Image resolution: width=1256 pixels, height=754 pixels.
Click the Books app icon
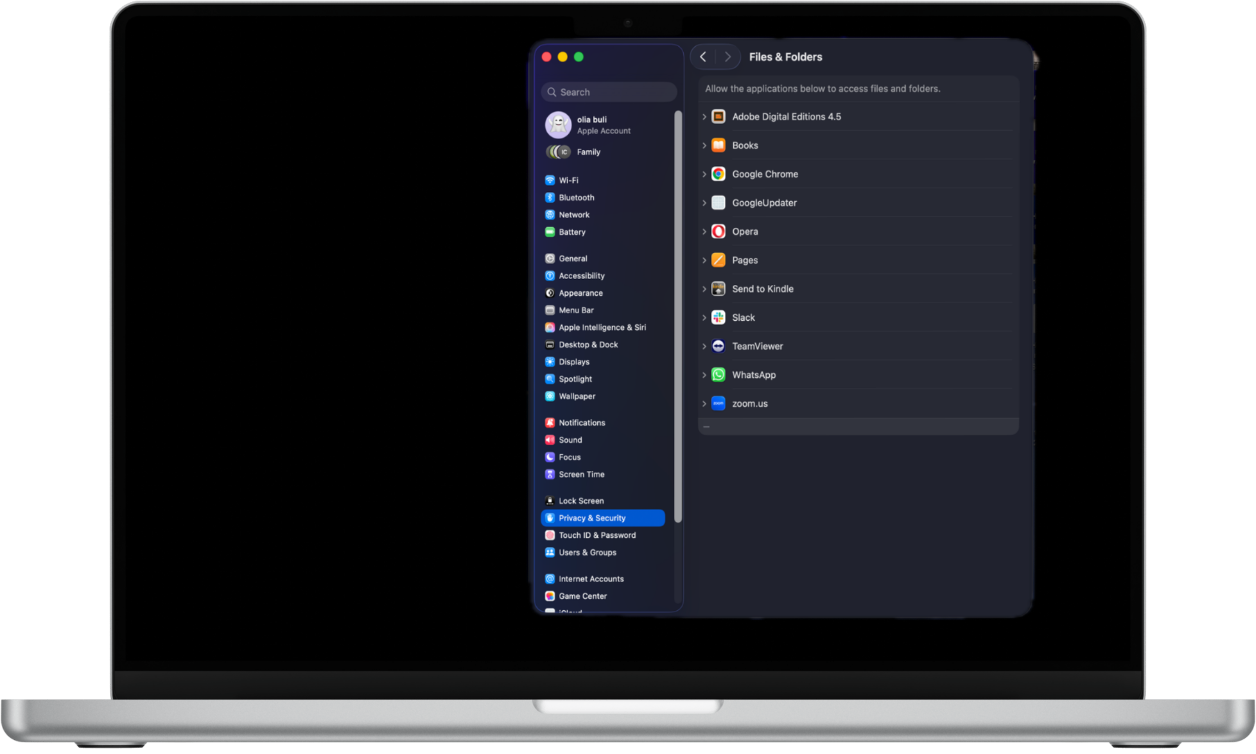coord(718,145)
